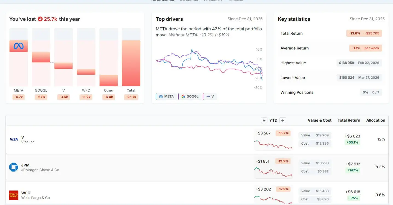This screenshot has height=205, width=393.
Task: Toggle V series in Top drivers legend
Action: (210, 96)
